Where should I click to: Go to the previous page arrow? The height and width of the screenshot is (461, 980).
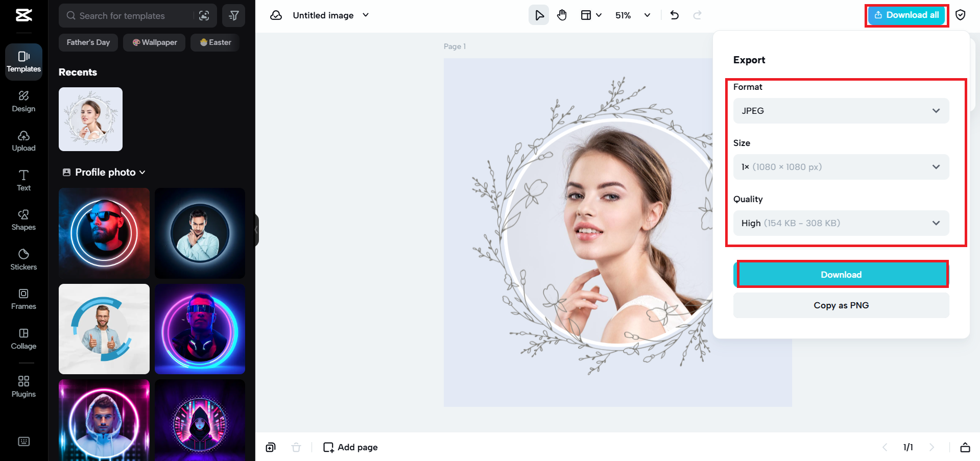coord(885,447)
